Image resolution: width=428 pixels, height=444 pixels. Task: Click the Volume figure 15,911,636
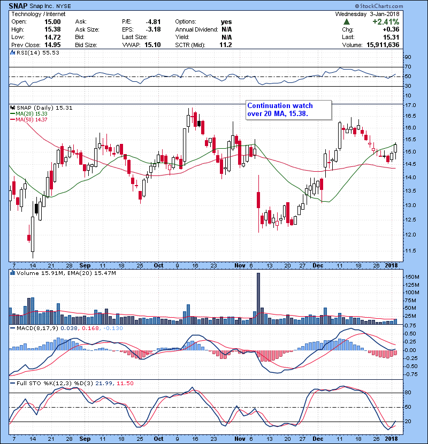tap(383, 45)
